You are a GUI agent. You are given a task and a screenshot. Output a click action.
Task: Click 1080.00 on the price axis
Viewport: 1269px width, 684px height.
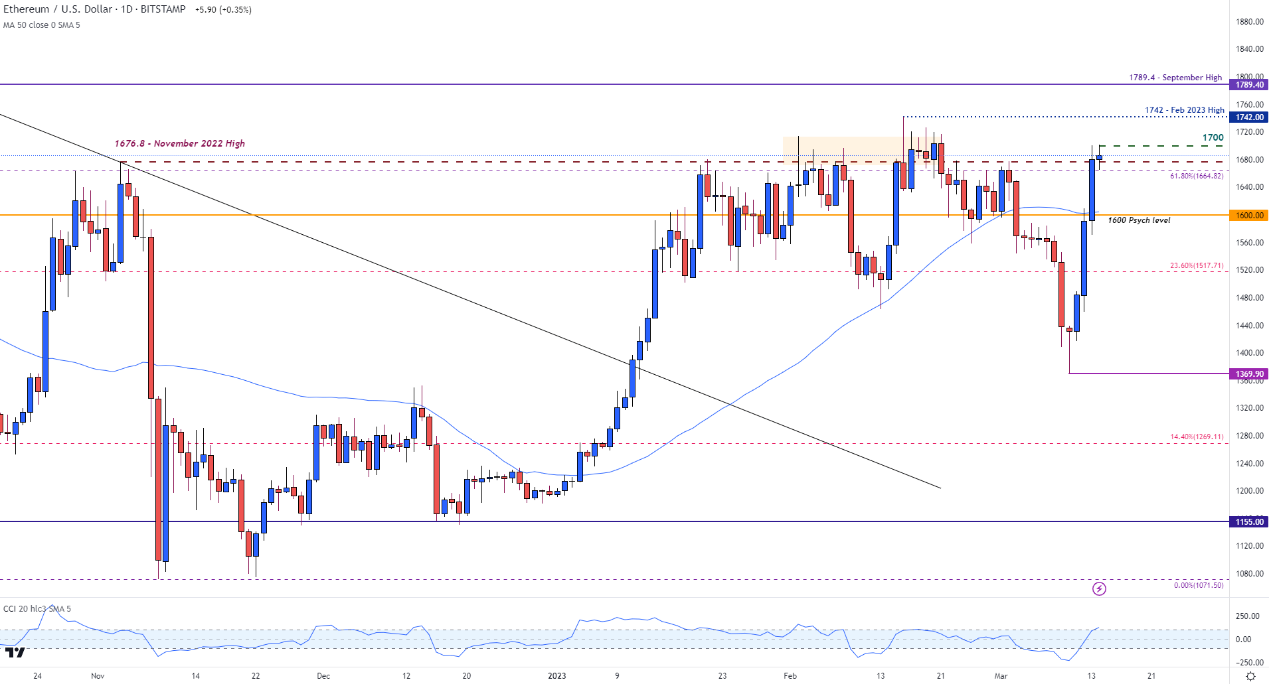[x=1249, y=574]
